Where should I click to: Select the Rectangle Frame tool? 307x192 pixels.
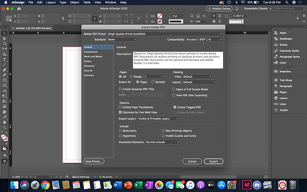[x=4, y=80]
